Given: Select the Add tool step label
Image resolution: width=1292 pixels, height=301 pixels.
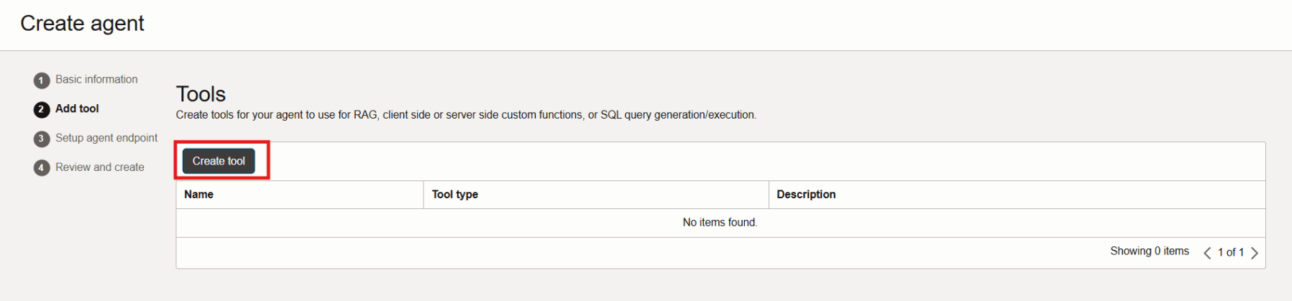Looking at the screenshot, I should click(x=77, y=108).
